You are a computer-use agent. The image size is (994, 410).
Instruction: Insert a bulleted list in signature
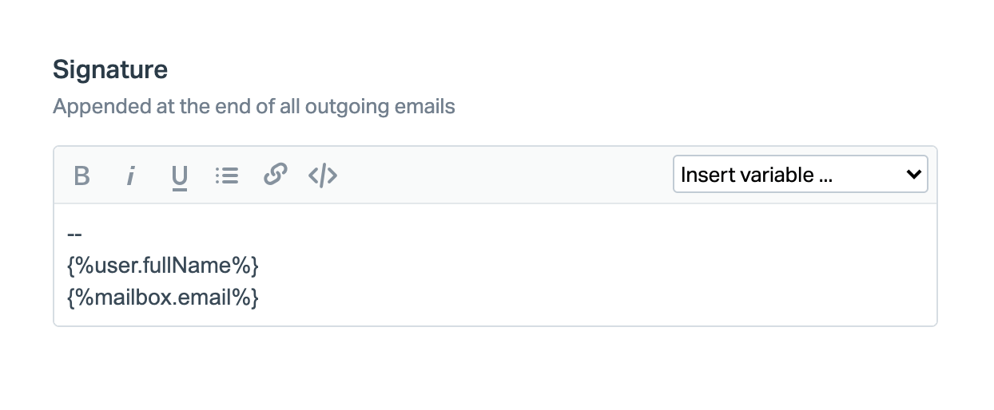coord(227,175)
